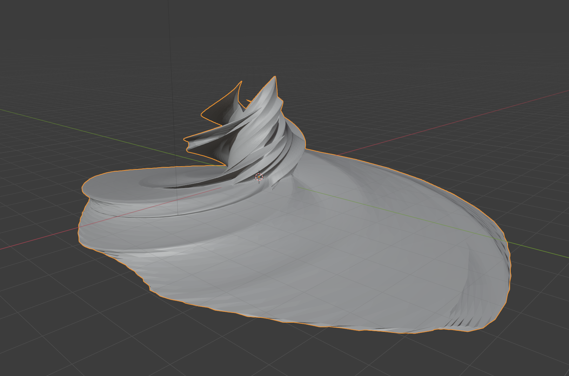Click the tallest pointed tip of the spire
Viewport: 569px width, 376px height.
[x=274, y=78]
